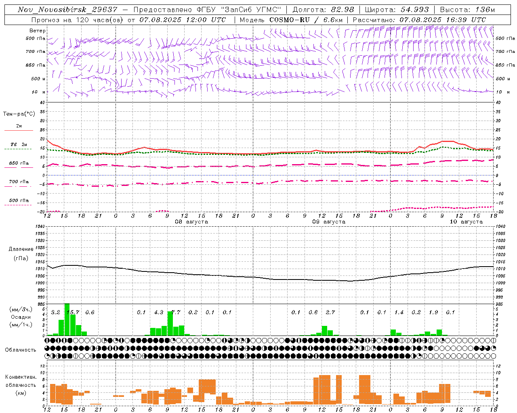
Task: Click the 2.7 precipitation total
Action: click(330, 313)
